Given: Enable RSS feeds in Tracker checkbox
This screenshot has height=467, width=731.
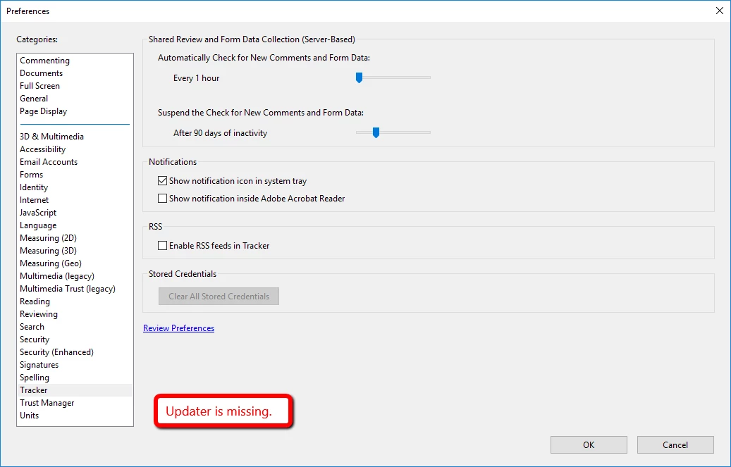Looking at the screenshot, I should (162, 246).
